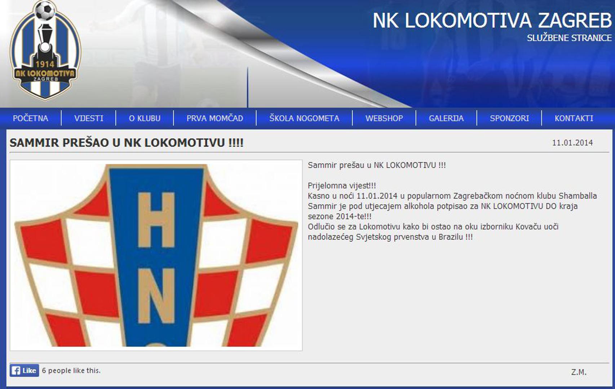This screenshot has height=389, width=615.
Task: Click the author initials Z.M.
Action: [579, 372]
